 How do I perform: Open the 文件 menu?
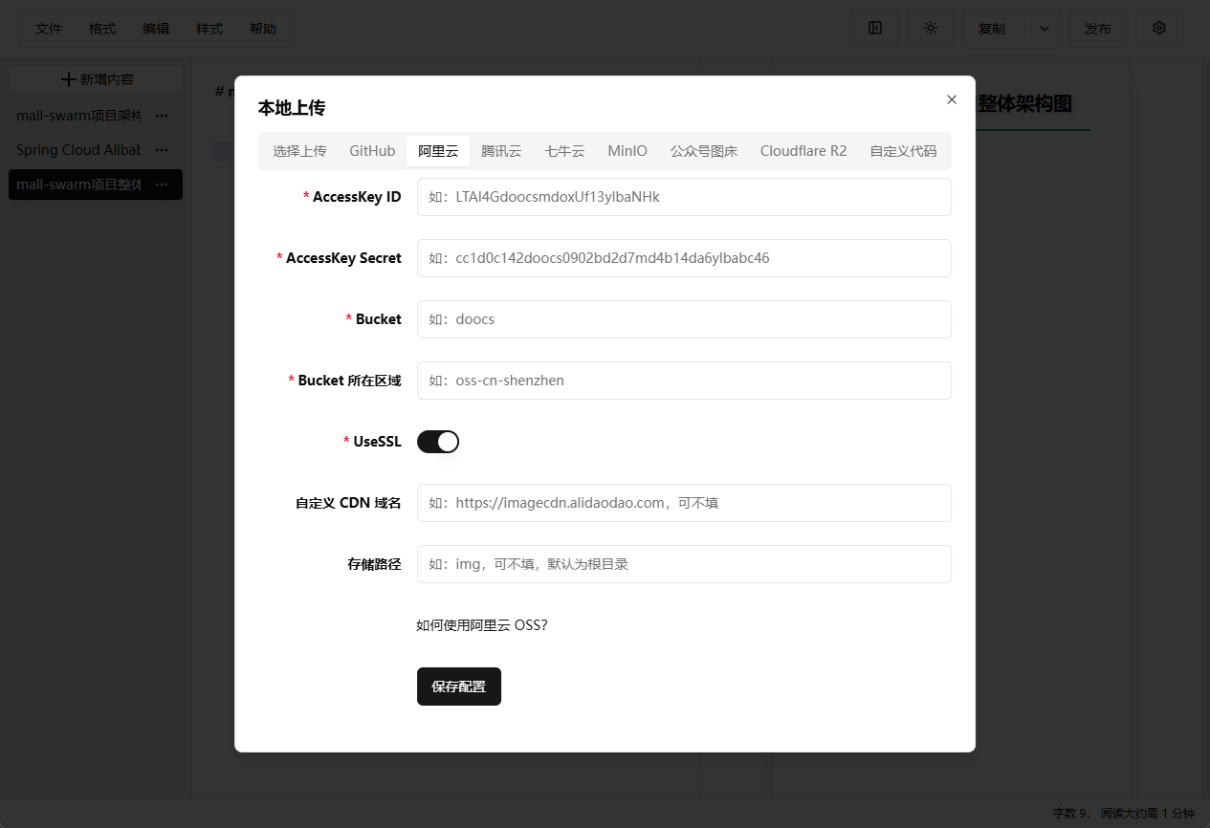[49, 29]
